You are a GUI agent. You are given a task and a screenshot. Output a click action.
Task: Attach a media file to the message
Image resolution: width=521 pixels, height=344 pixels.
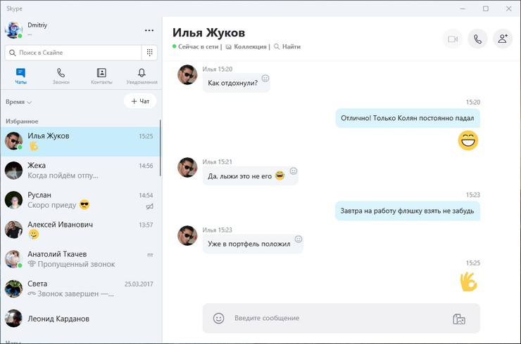(459, 319)
